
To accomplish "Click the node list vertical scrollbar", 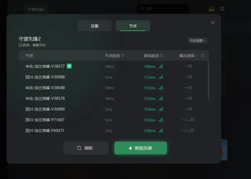I will click(x=208, y=80).
